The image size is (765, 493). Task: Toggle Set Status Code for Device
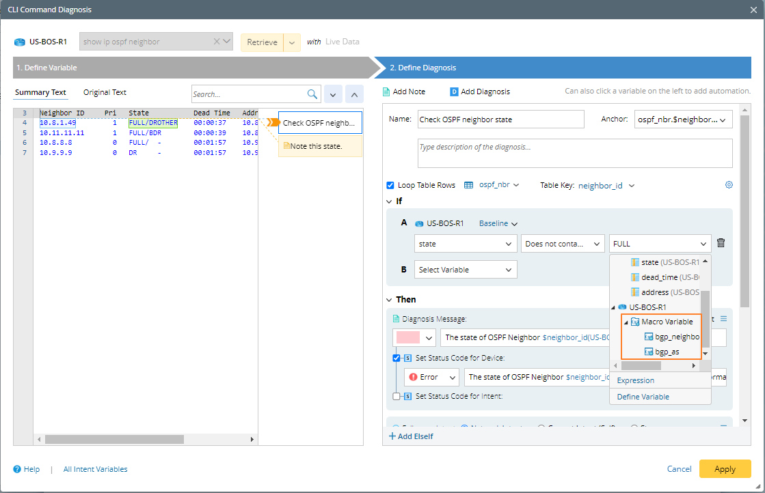click(396, 358)
